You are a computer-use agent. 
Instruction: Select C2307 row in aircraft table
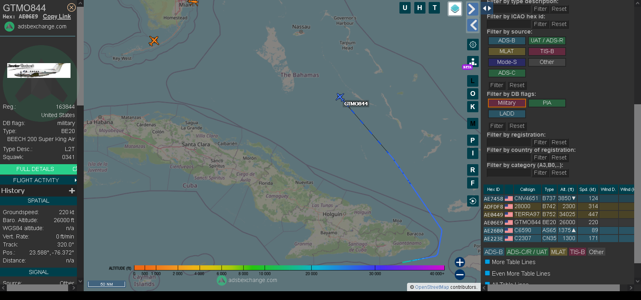tap(558, 238)
